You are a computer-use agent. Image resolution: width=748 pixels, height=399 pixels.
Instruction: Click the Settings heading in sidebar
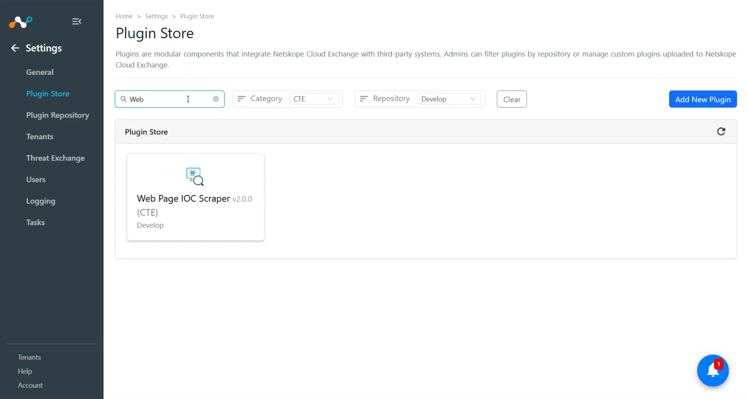(x=44, y=48)
